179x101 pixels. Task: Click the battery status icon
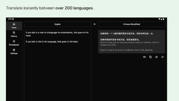pyautogui.click(x=163, y=19)
